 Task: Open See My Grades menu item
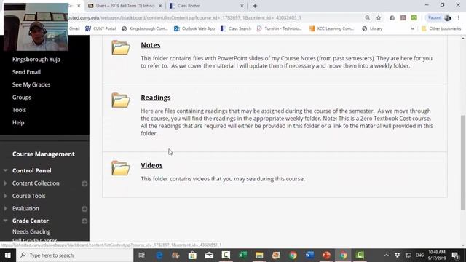point(31,84)
